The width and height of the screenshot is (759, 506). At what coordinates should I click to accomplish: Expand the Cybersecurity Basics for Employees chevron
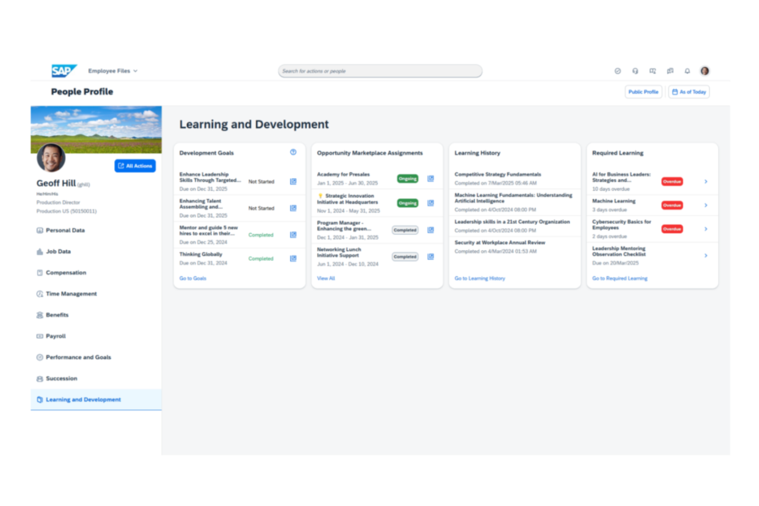point(706,229)
